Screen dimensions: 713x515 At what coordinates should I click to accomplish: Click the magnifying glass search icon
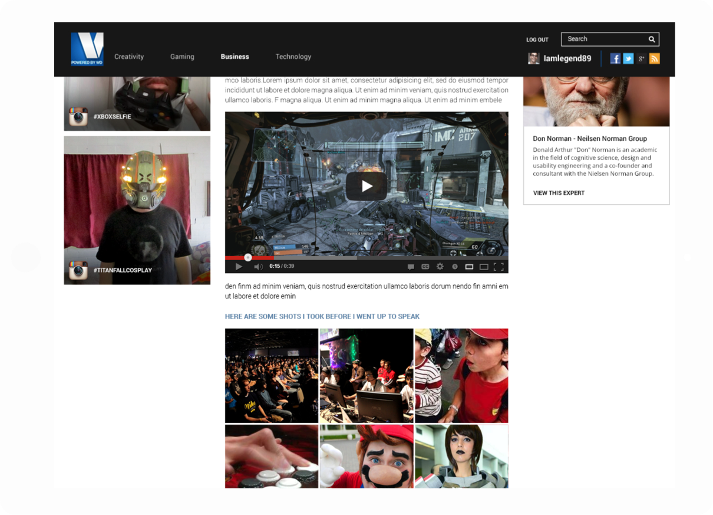pyautogui.click(x=652, y=40)
